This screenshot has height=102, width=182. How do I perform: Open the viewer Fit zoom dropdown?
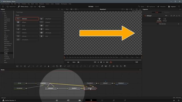click(x=67, y=9)
